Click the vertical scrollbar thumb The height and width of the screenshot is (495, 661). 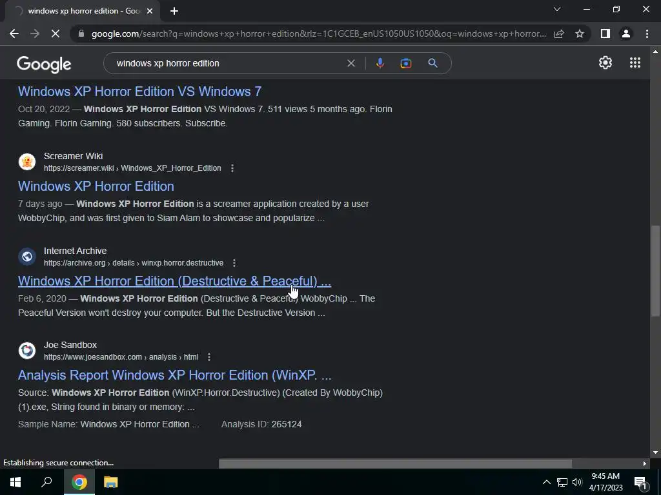655,271
